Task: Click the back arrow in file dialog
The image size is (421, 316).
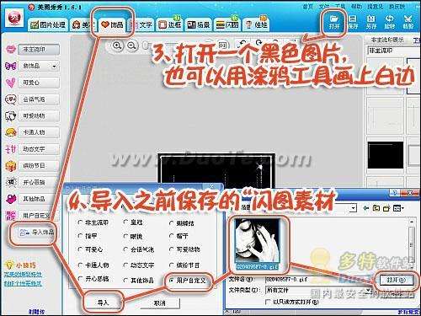Action: click(365, 208)
